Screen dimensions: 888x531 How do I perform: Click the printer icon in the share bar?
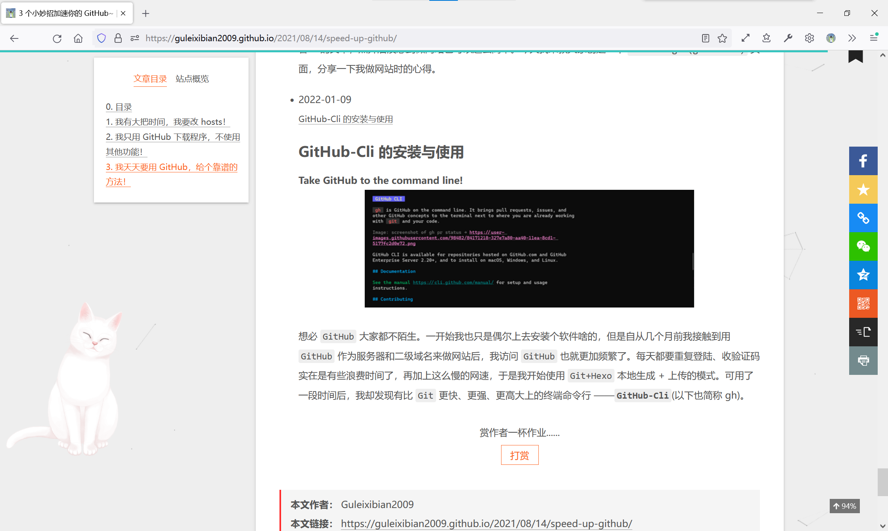[x=863, y=361]
